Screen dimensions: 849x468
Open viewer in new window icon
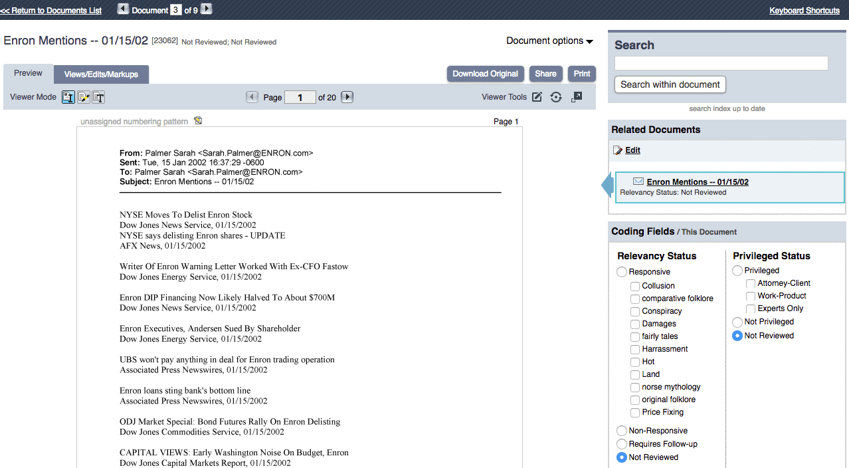pyautogui.click(x=577, y=97)
